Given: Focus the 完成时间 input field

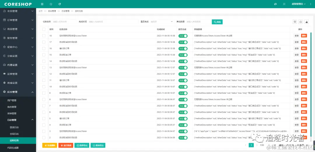Looking at the screenshot, I should pos(113,22).
